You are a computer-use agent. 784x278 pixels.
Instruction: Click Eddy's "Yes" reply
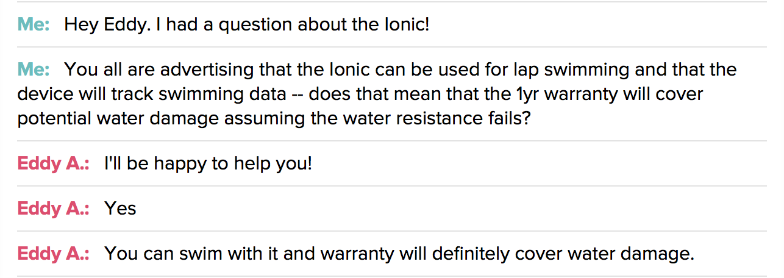pos(120,208)
